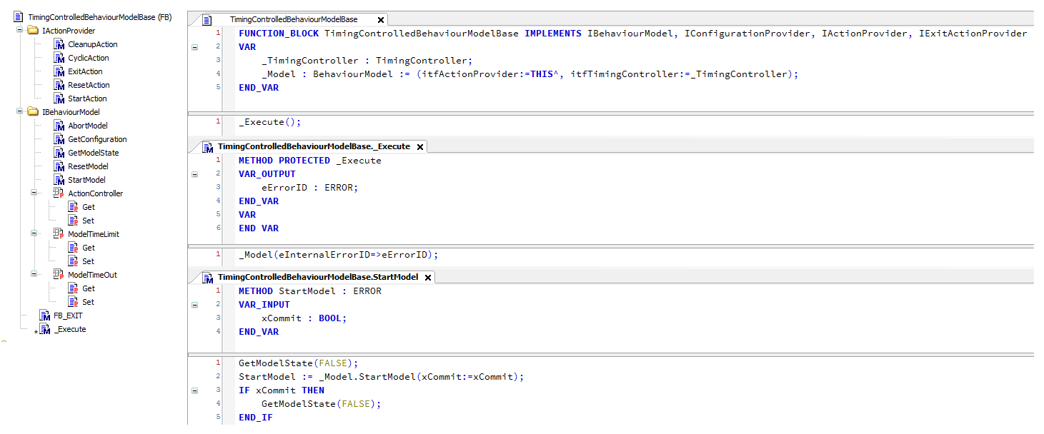
Task: Click the CleanupAction method icon
Action: [59, 44]
